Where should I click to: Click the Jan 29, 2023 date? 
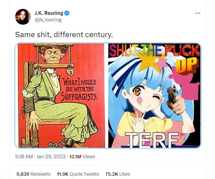(x=51, y=157)
